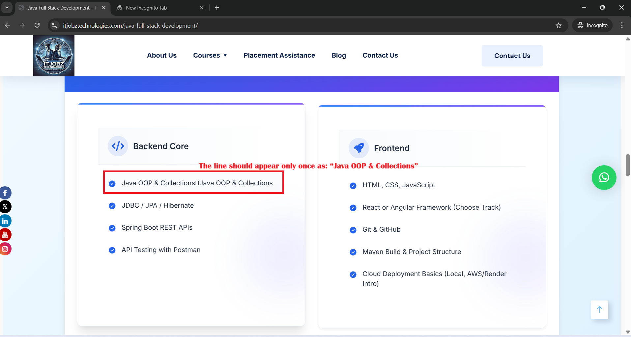
Task: Open the Facebook social sidebar icon
Action: tap(5, 193)
